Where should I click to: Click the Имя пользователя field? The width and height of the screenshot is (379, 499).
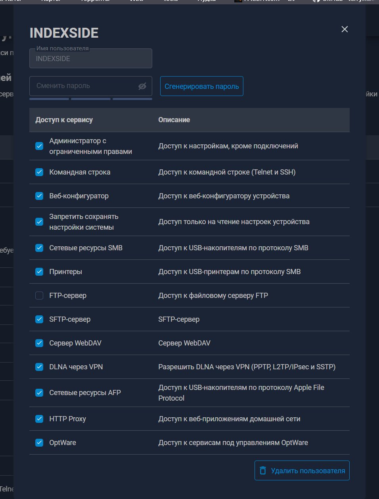tap(90, 59)
